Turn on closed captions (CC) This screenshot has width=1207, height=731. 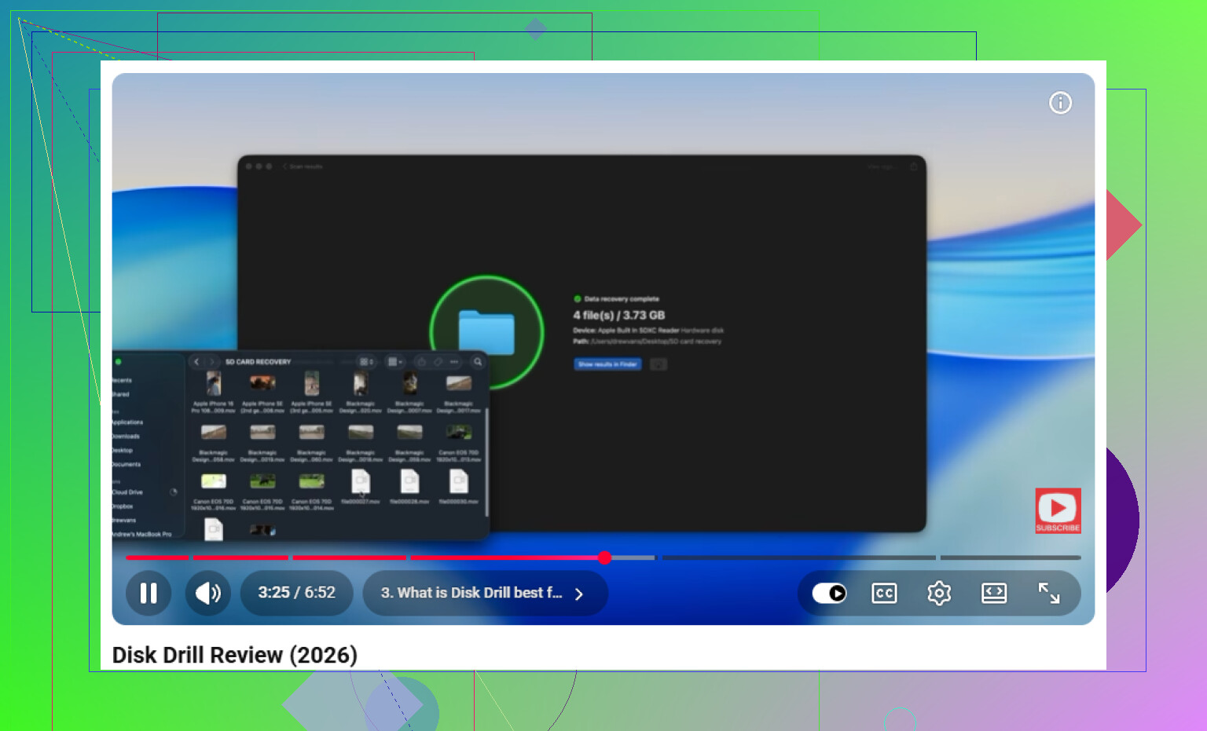[884, 594]
